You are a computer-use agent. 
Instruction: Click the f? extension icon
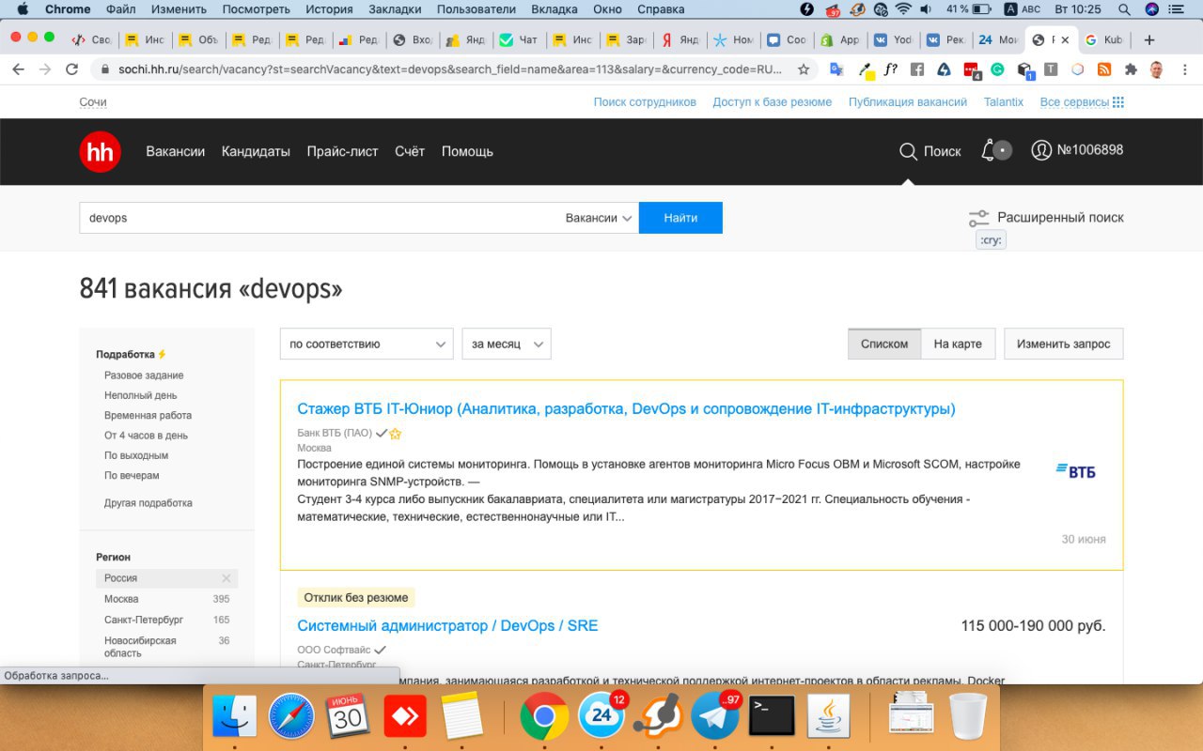tap(890, 69)
